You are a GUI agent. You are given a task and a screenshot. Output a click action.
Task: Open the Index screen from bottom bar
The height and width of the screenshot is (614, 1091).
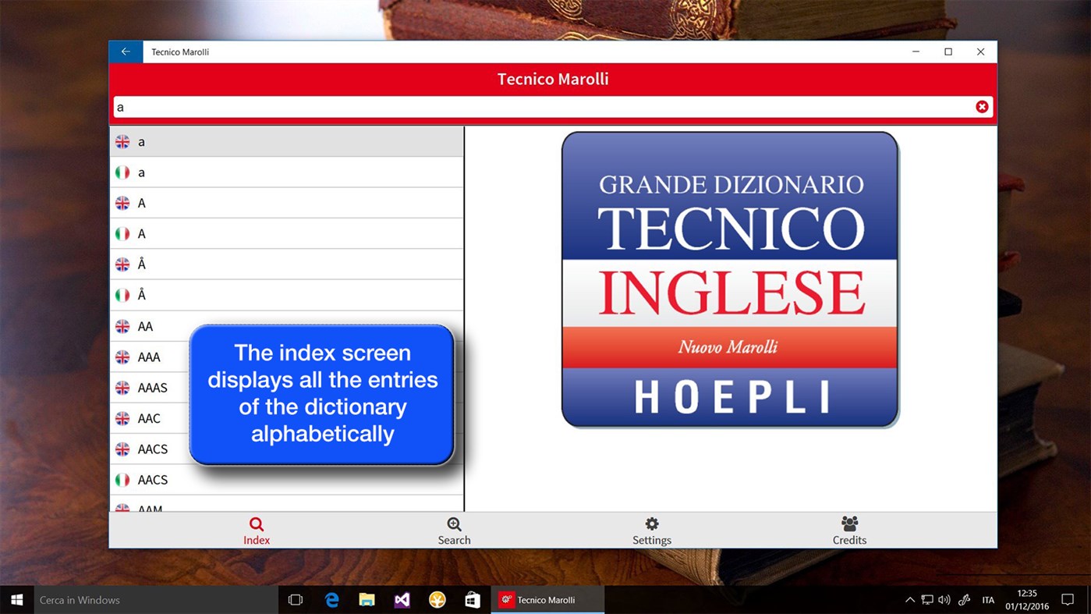[256, 530]
